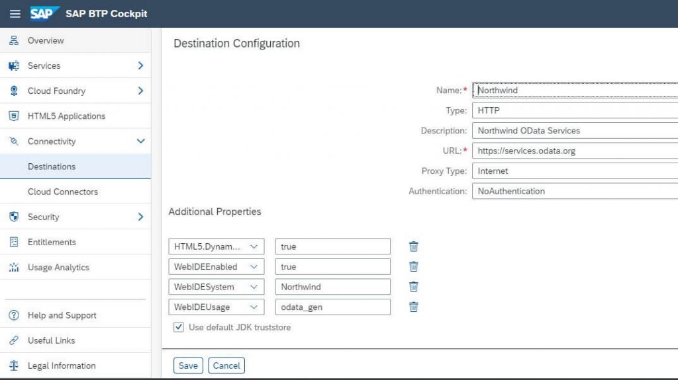Open the WebIDEUsage property dropdown
This screenshot has width=678, height=380.
point(254,307)
